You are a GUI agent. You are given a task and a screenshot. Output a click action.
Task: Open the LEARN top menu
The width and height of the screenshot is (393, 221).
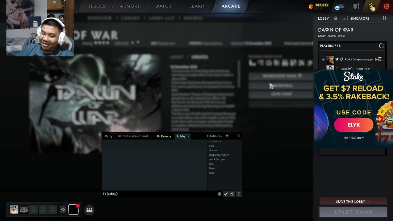click(x=197, y=6)
